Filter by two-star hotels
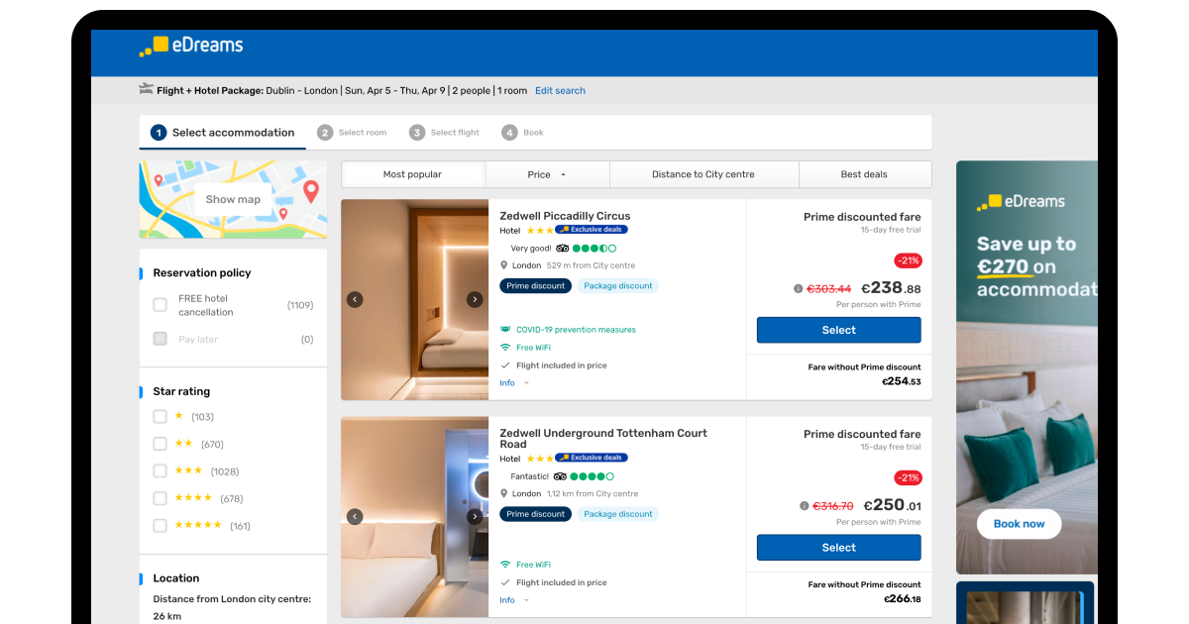 [160, 444]
